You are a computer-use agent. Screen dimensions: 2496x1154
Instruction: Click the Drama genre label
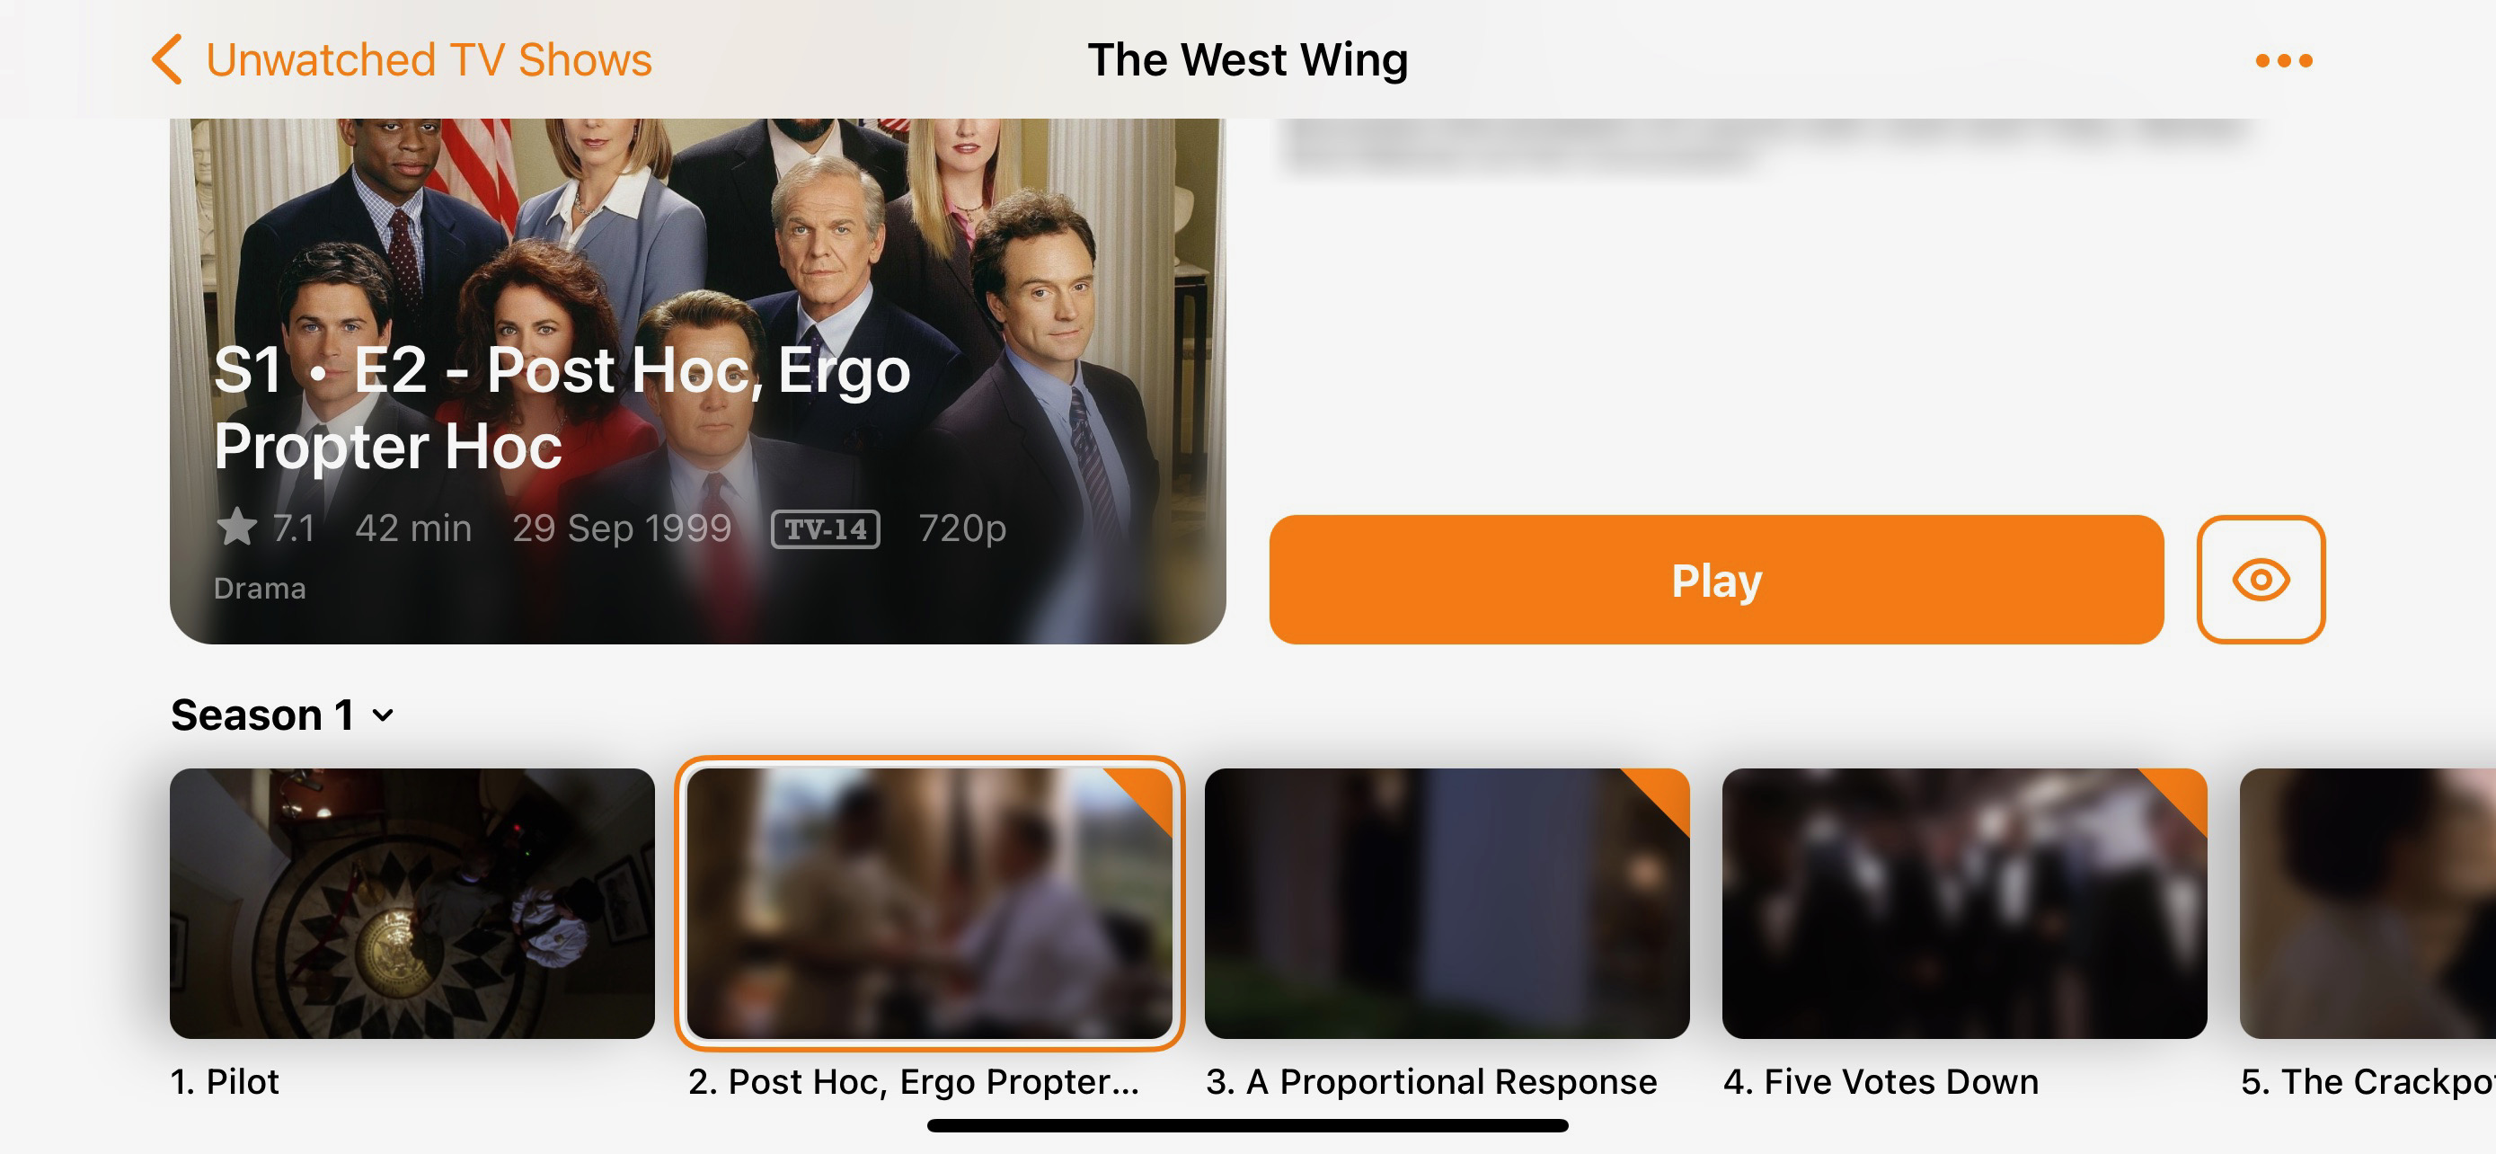[x=260, y=588]
